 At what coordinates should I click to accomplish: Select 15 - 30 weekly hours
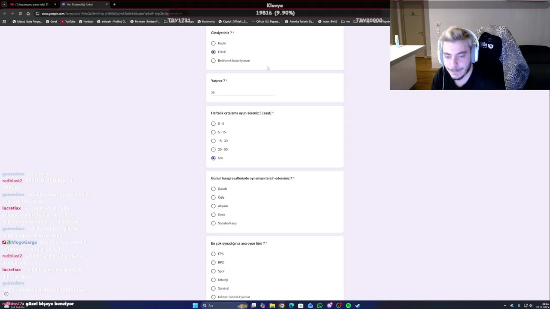click(213, 141)
